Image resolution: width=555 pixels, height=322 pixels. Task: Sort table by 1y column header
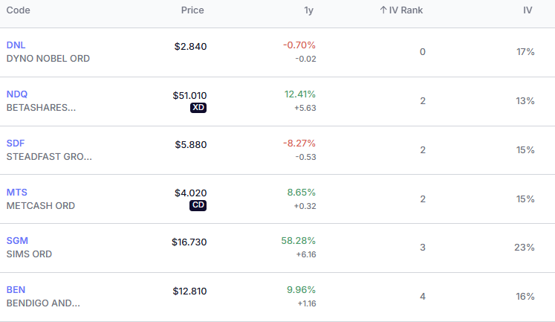(x=308, y=10)
